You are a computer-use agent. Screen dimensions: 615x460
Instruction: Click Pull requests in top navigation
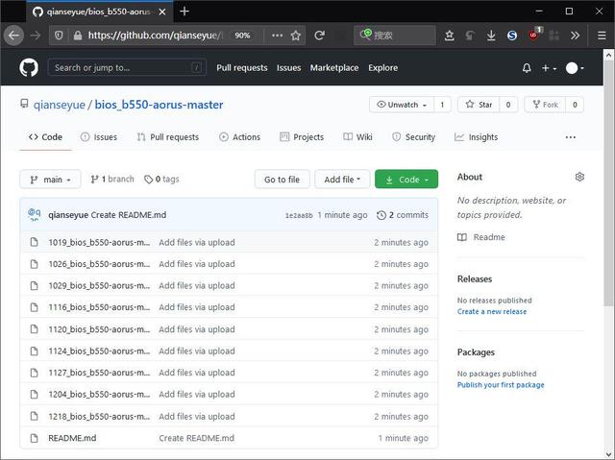241,68
